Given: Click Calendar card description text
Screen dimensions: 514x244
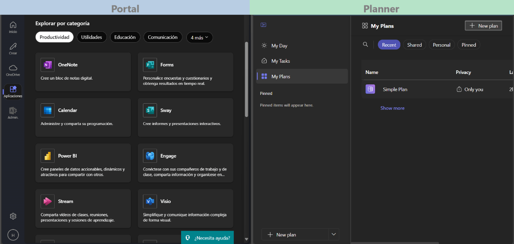Looking at the screenshot, I should 77,123.
